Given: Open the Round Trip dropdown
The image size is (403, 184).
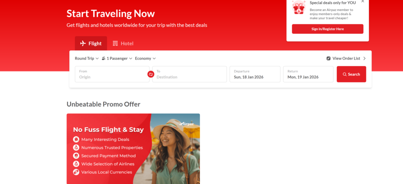Looking at the screenshot, I should click(87, 58).
